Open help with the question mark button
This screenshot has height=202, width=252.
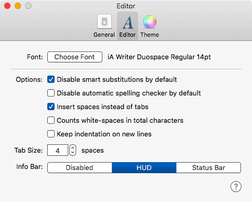coord(236,187)
